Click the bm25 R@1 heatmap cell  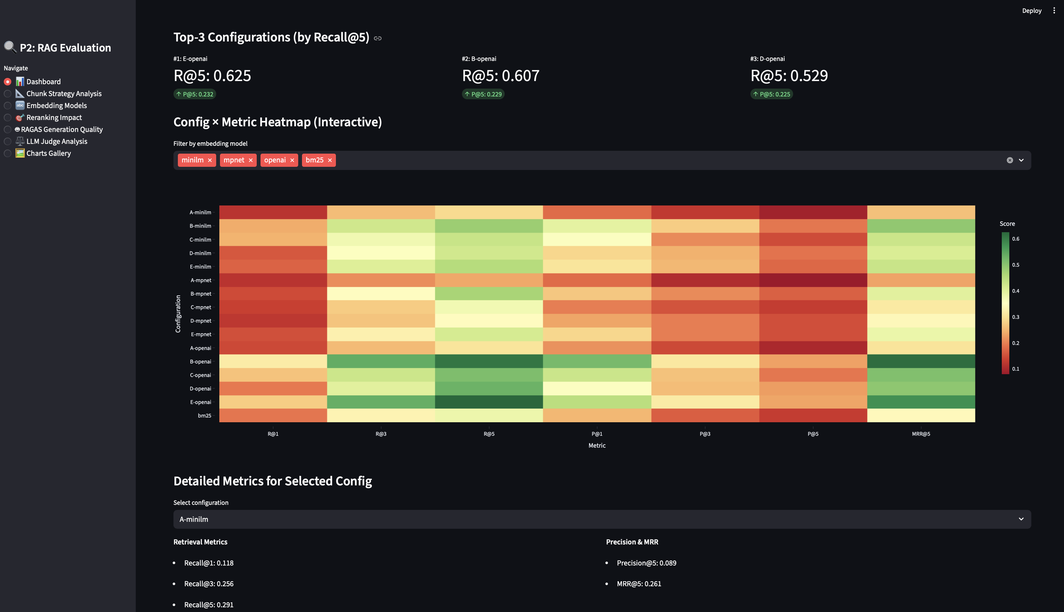click(273, 416)
